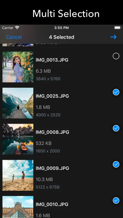The width and height of the screenshot is (123, 218).
Task: Deselect the IMG_0010.JPG checkmark
Action: (116, 201)
